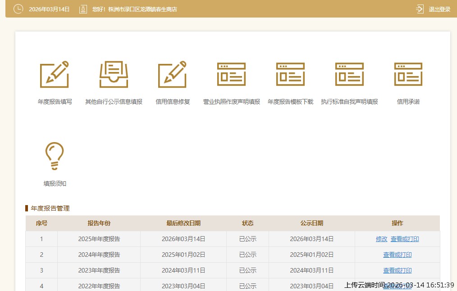This screenshot has width=457, height=291.
Task: Select the 信用信息修复 credit repair icon
Action: [172, 74]
